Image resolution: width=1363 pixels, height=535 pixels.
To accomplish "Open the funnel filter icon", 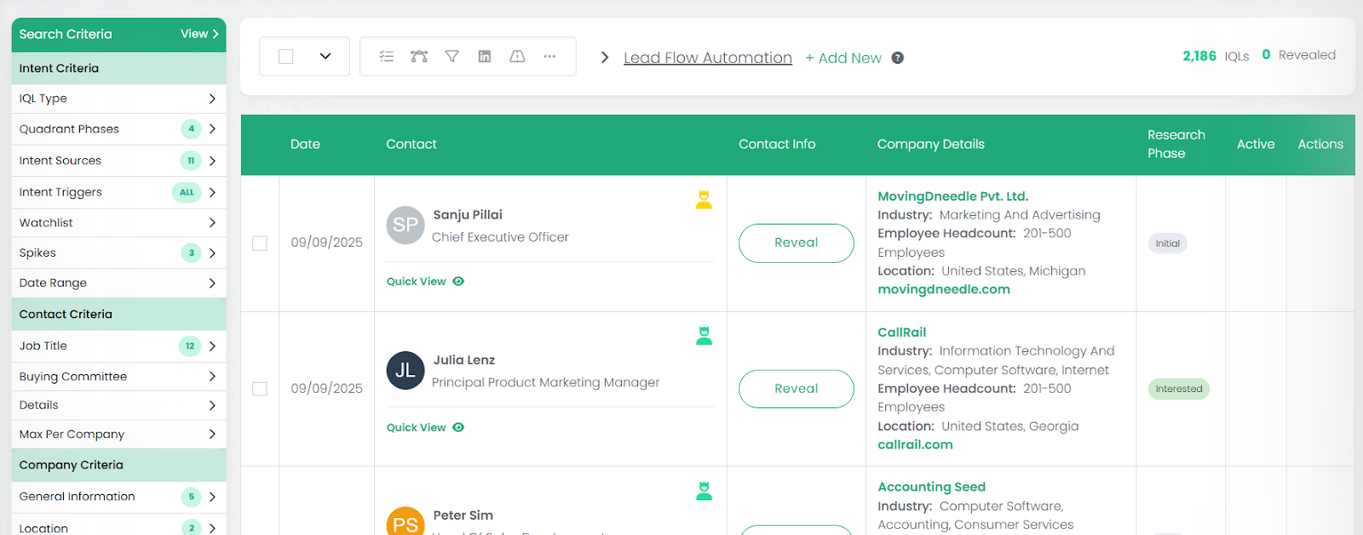I will point(452,56).
